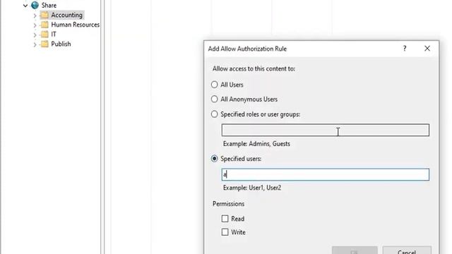Close the Add Allow Authorization Rule dialog

click(427, 49)
